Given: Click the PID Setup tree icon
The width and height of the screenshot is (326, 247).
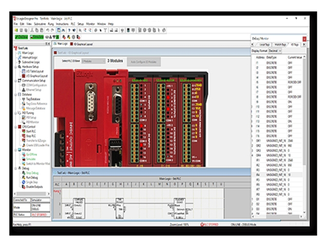Looking at the screenshot, I should pos(23,117).
